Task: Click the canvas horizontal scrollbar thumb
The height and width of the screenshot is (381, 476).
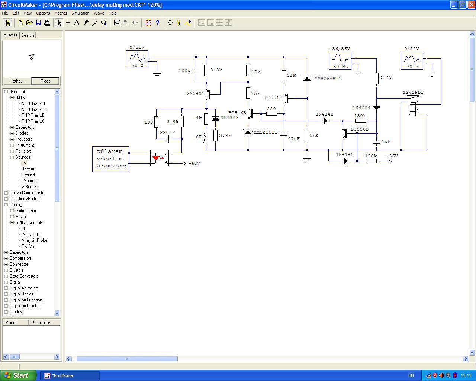Action: point(127,359)
